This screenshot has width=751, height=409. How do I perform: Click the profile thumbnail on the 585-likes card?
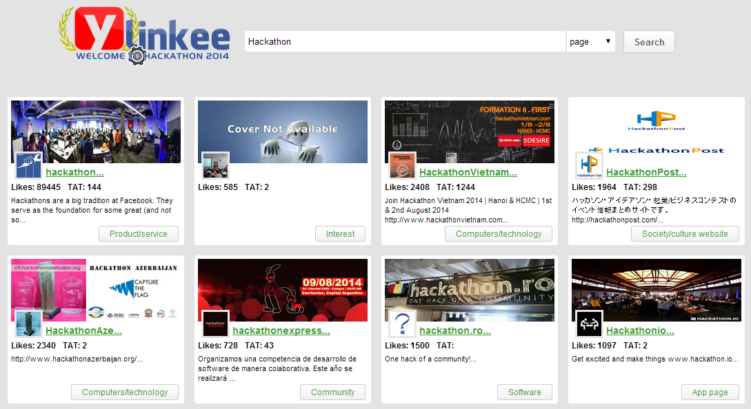215,165
